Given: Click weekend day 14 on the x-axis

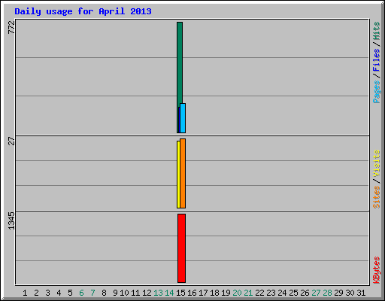Looking at the screenshot, I should click(169, 293).
